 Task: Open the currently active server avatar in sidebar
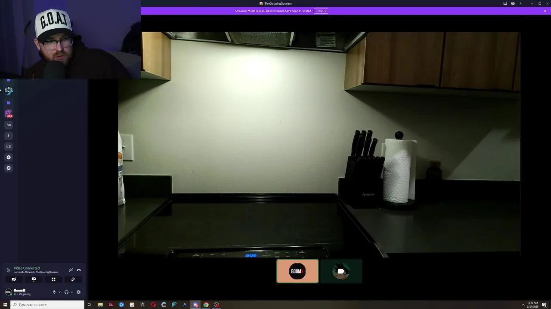click(9, 91)
